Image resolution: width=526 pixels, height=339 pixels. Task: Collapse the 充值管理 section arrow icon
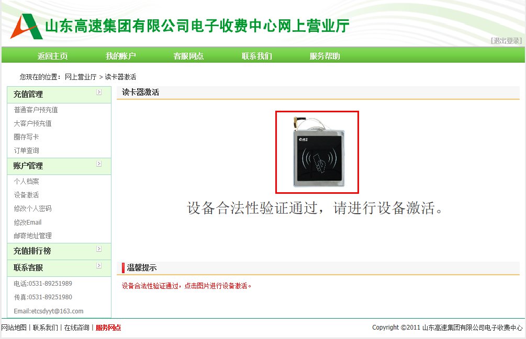99,92
